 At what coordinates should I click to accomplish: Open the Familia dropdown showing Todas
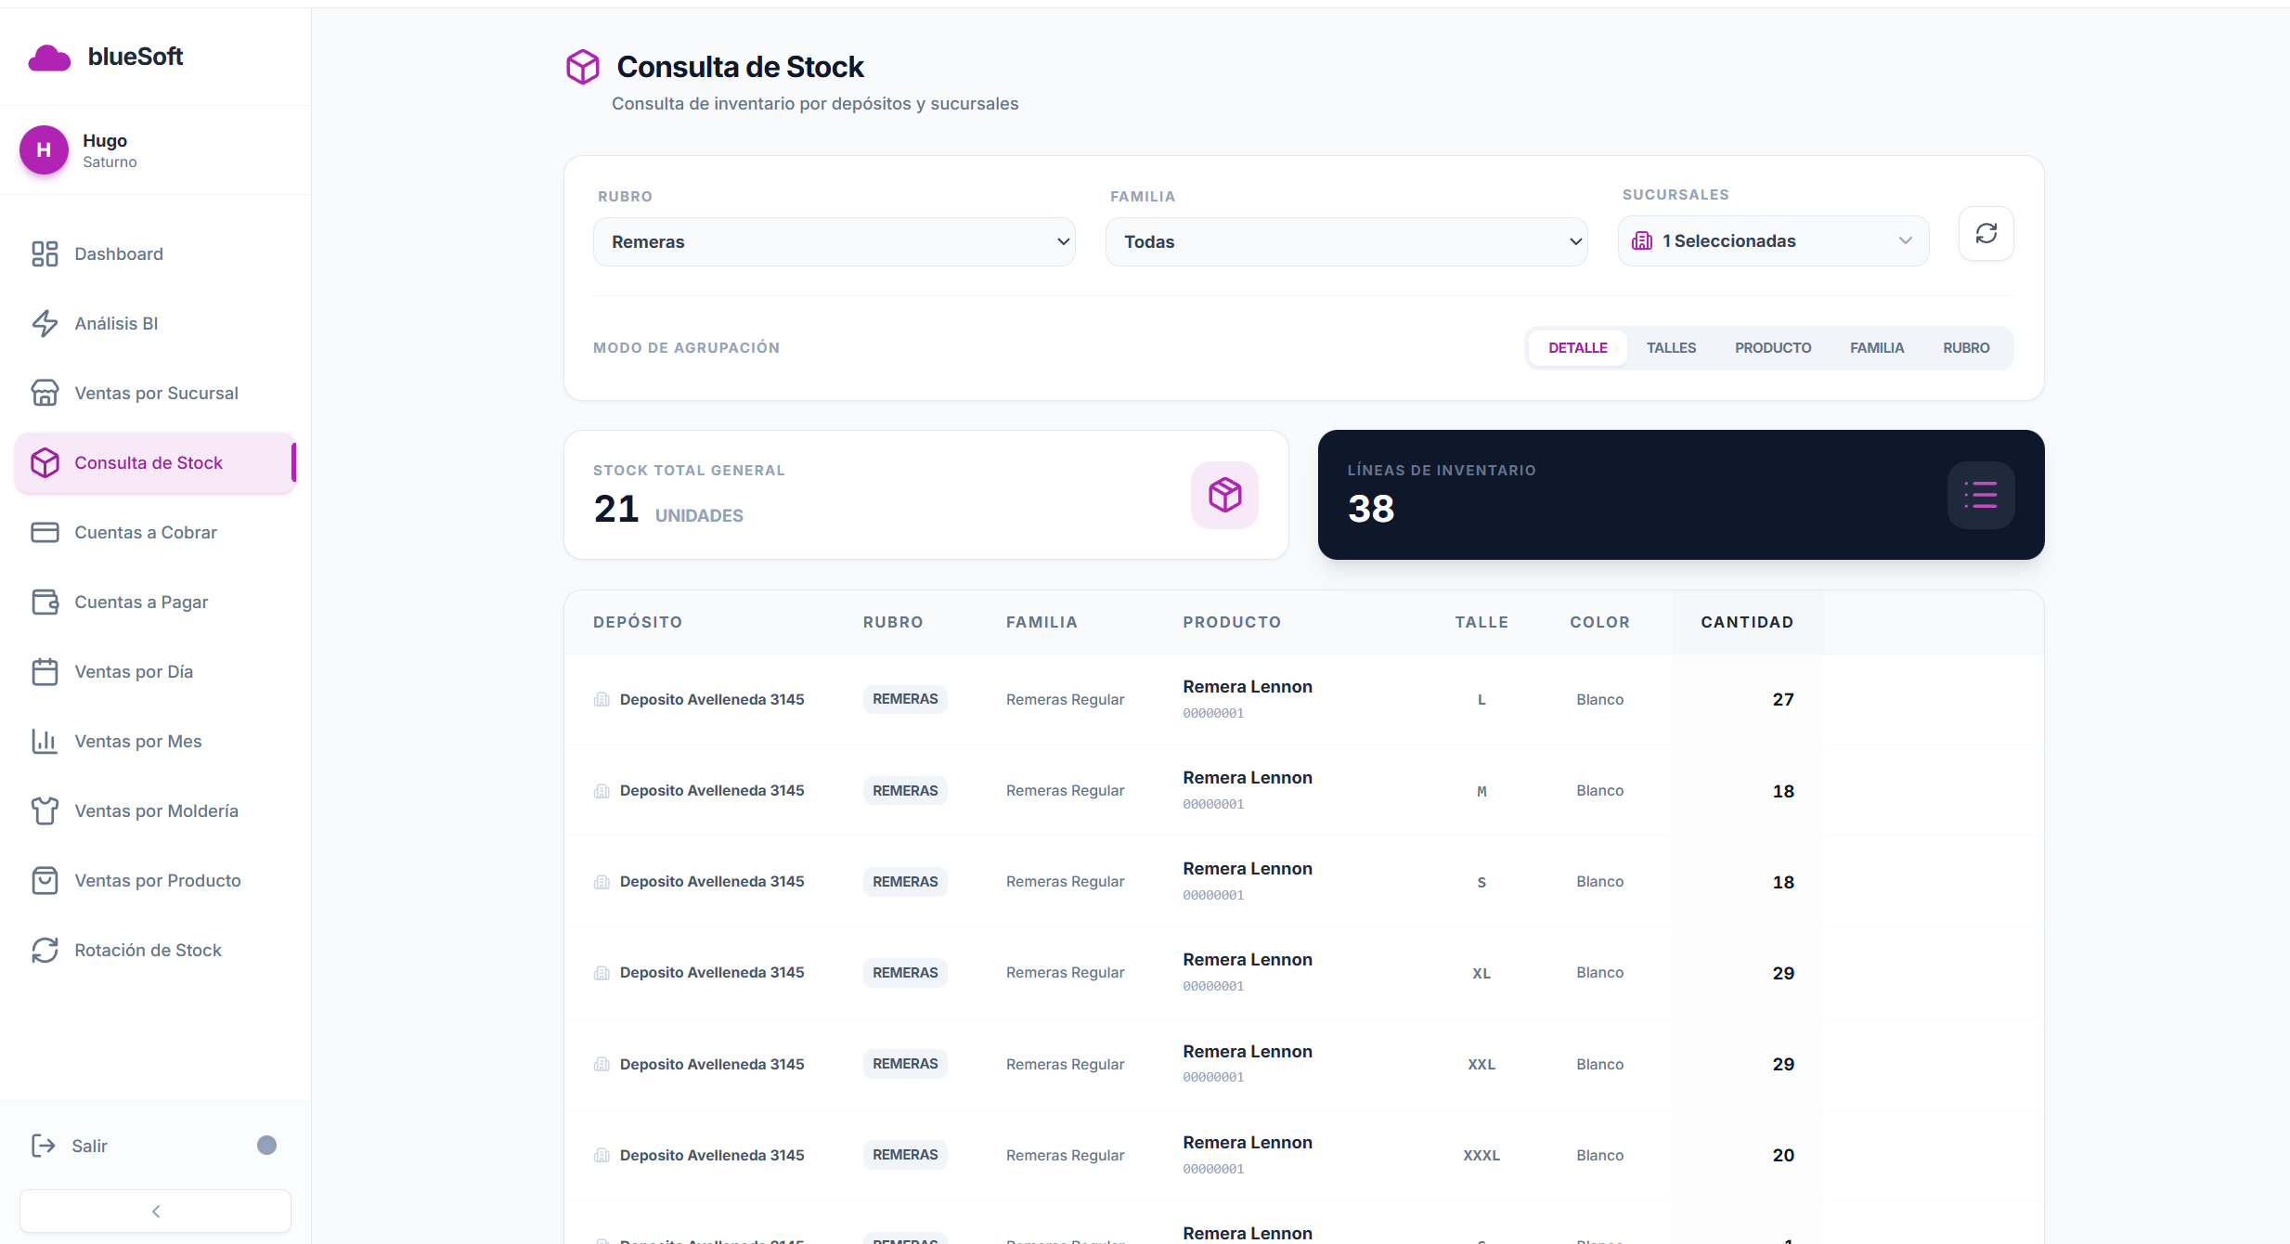[1346, 241]
